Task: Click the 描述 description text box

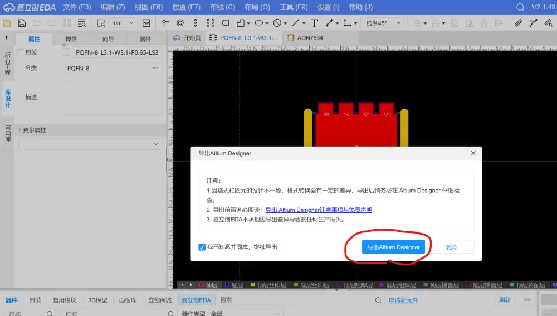Action: [x=112, y=99]
